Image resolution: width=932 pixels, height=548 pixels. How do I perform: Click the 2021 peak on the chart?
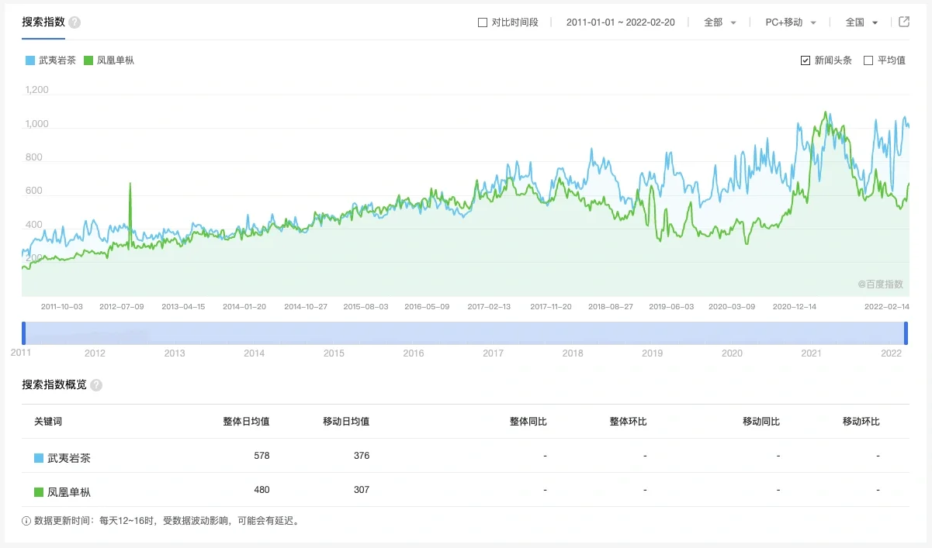pyautogui.click(x=825, y=113)
